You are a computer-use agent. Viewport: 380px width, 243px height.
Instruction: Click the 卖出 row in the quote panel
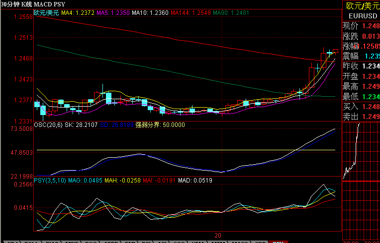pyautogui.click(x=361, y=117)
